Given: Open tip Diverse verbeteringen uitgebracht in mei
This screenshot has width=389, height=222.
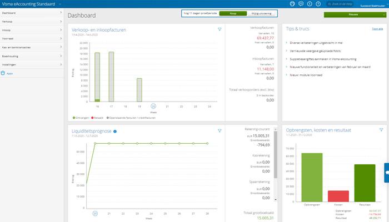Looking at the screenshot, I should [316, 43].
